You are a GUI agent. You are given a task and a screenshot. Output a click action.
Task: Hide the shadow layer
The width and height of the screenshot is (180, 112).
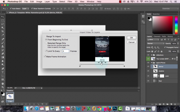click(x=148, y=71)
